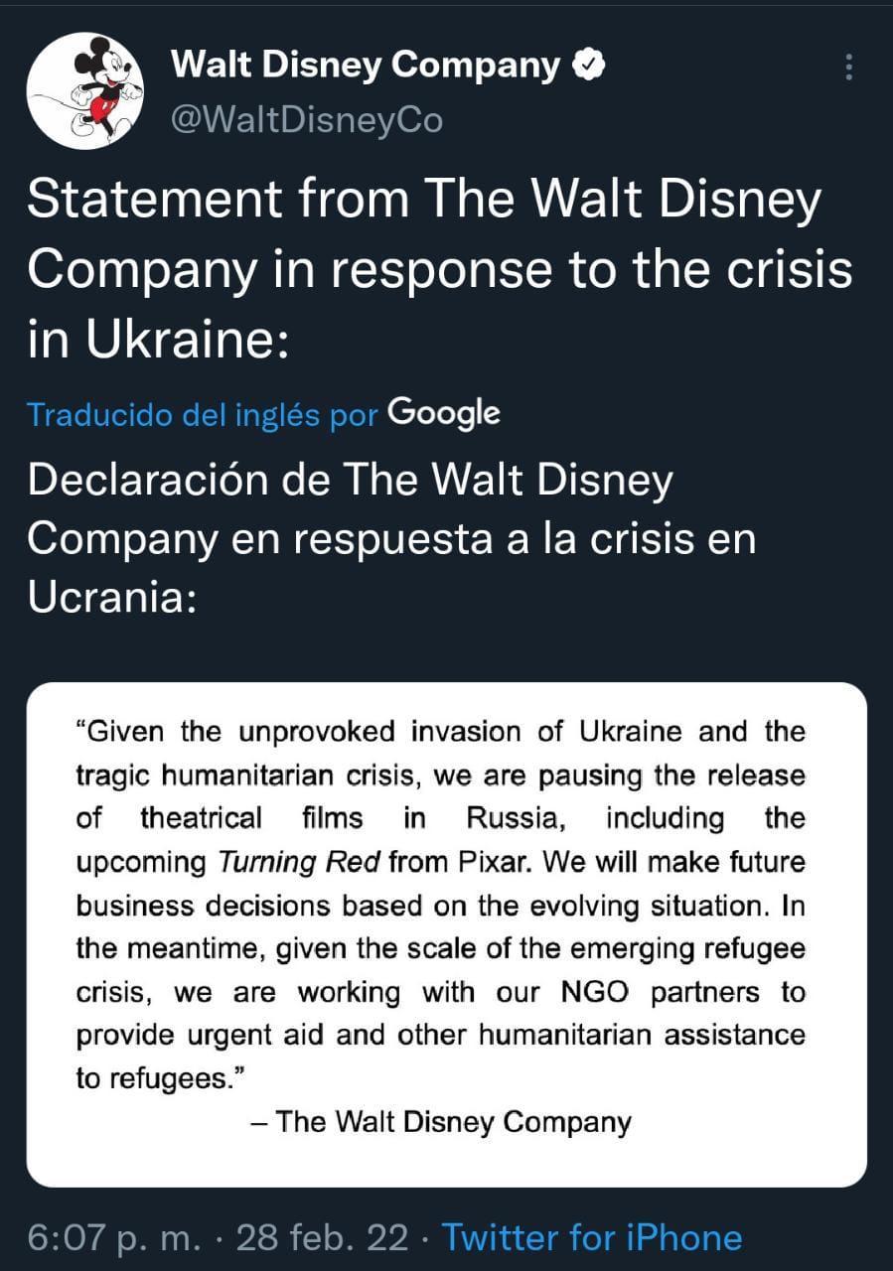
Task: Click the "Traducido del inglés por" link
Action: click(x=203, y=415)
